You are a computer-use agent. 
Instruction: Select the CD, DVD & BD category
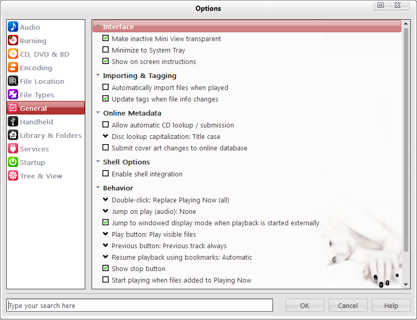tap(44, 54)
